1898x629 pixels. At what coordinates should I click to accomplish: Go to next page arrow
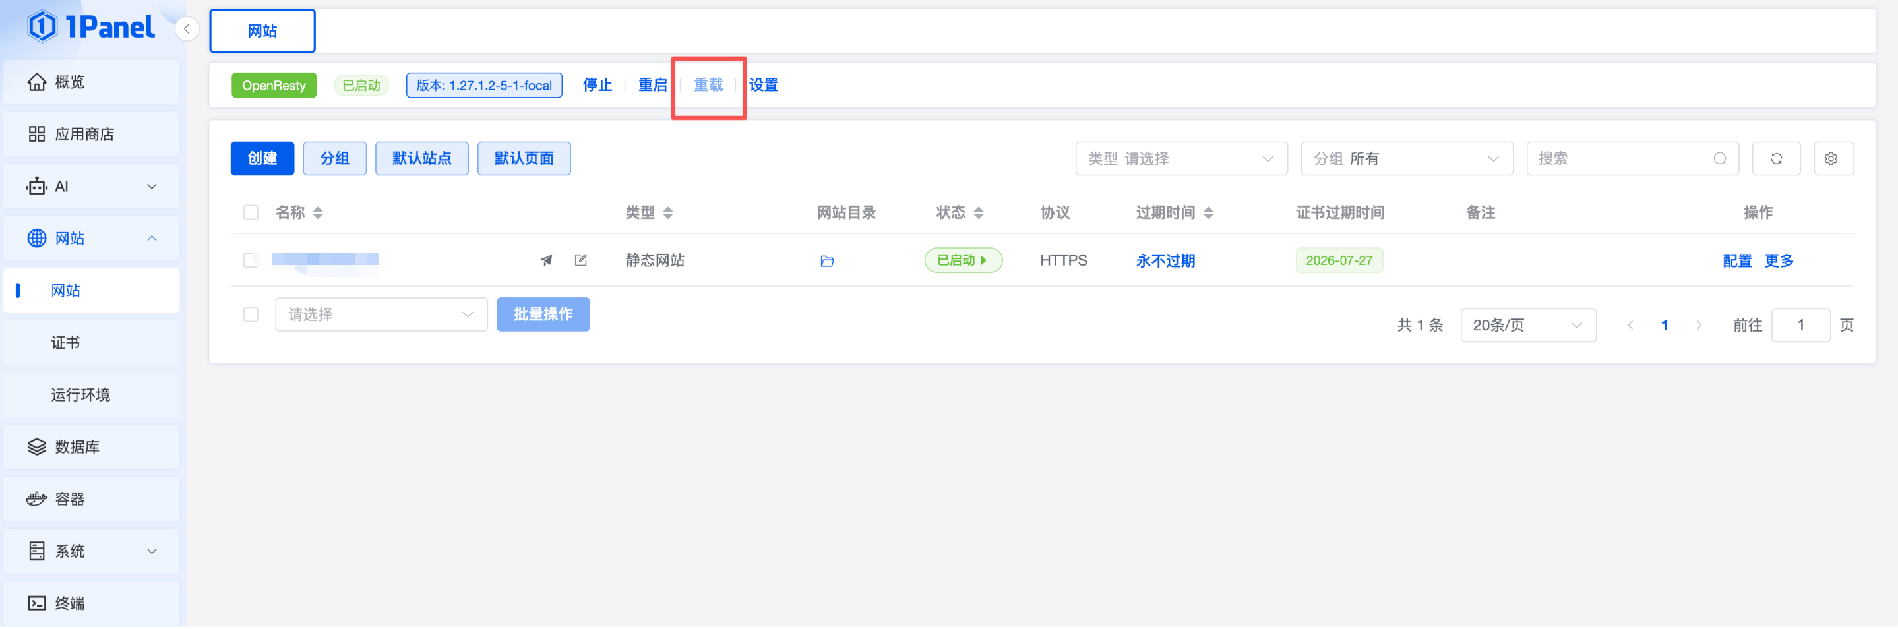[x=1698, y=326]
